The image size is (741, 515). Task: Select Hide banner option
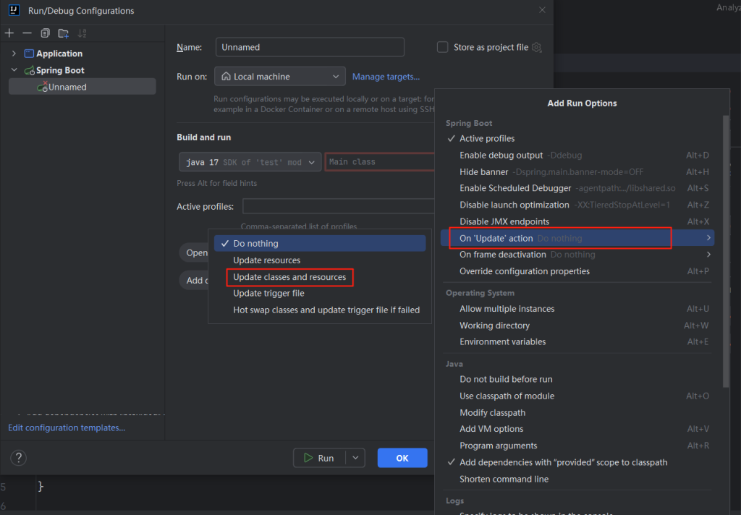(578, 171)
